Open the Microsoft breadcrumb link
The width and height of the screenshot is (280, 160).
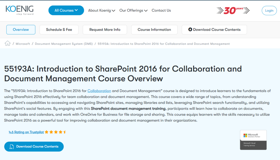coord(23,44)
